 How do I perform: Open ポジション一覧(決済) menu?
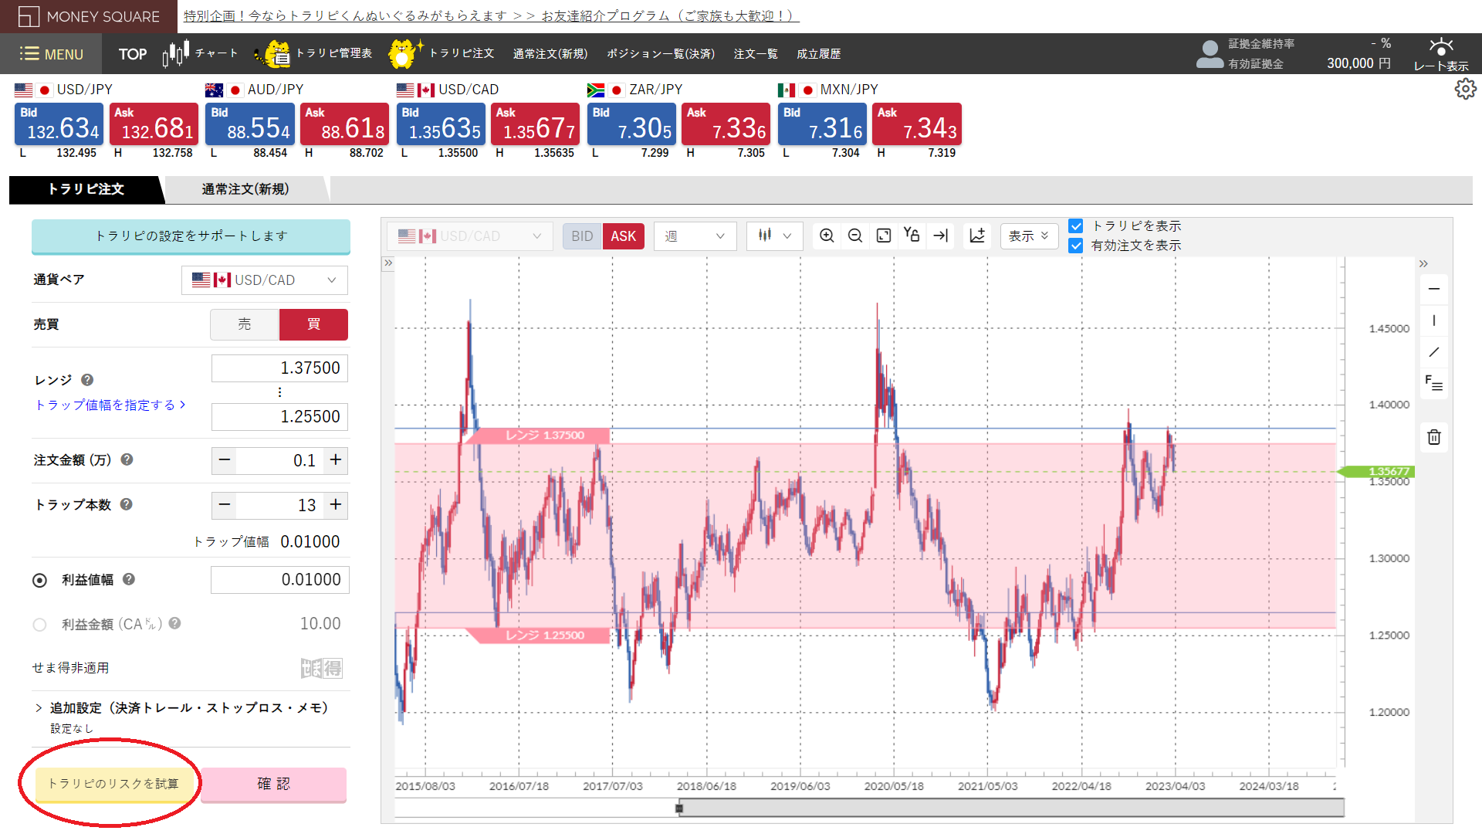coord(661,54)
